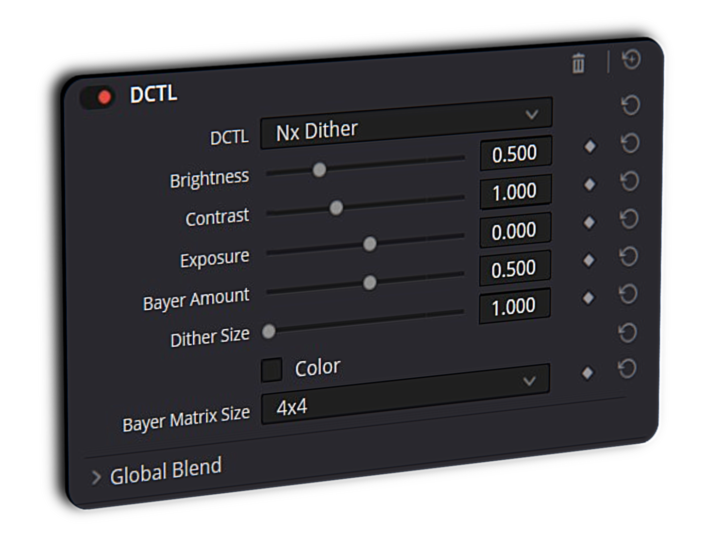Enable the Color checkbox

271,370
